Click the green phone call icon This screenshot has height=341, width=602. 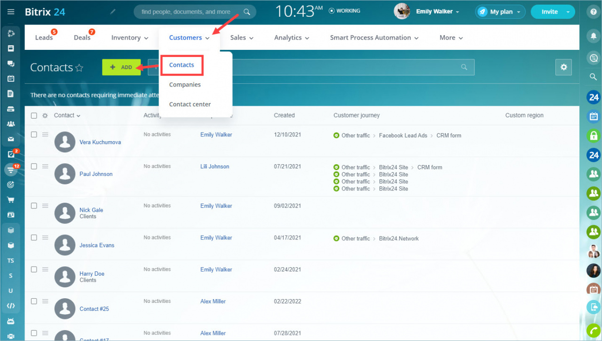coord(594,330)
